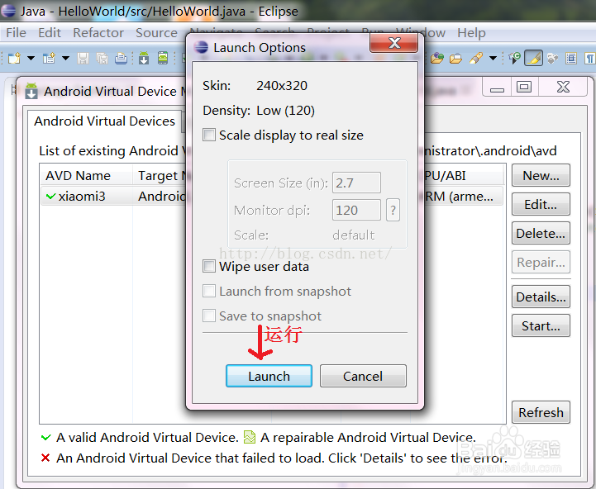This screenshot has height=489, width=596.
Task: Open the Android Virtual Device Manager toolbar icon
Action: [x=163, y=58]
